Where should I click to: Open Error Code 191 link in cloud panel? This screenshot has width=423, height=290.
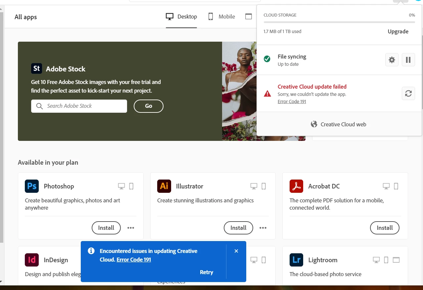coord(292,102)
